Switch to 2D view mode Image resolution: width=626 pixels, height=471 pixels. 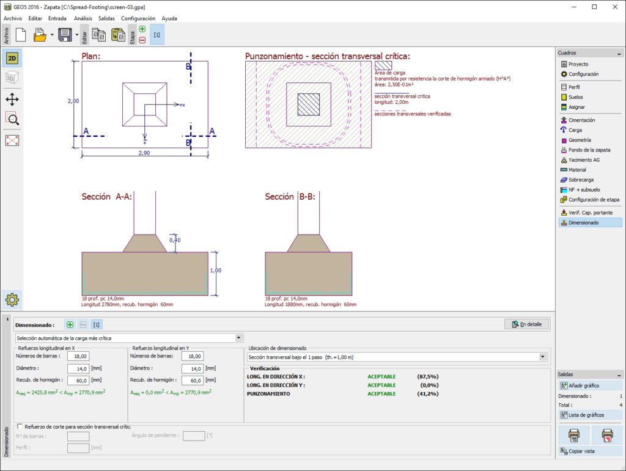pyautogui.click(x=12, y=59)
